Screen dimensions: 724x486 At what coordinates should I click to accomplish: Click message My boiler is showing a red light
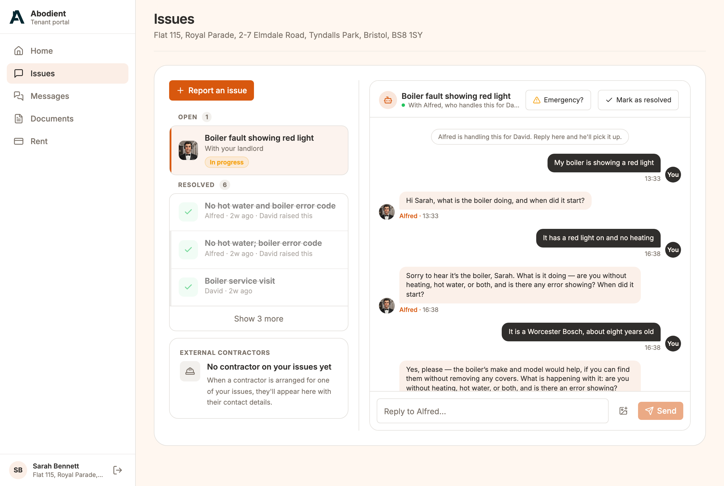604,163
